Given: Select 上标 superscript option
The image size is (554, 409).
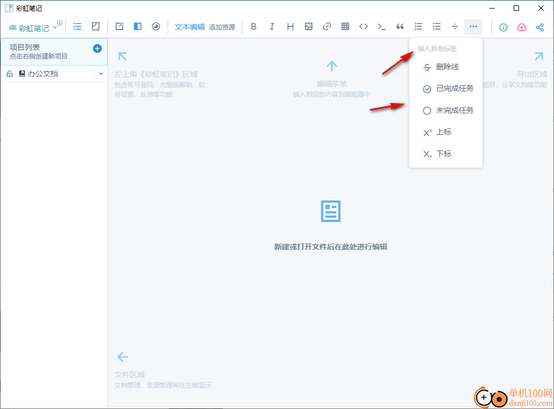Looking at the screenshot, I should (446, 132).
